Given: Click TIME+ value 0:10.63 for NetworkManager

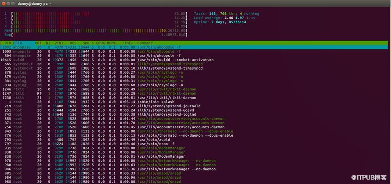Looking at the screenshot, I should tap(127, 165).
